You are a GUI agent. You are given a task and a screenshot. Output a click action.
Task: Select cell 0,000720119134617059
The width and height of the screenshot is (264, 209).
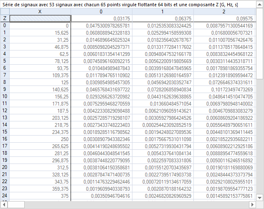[x=163, y=181]
